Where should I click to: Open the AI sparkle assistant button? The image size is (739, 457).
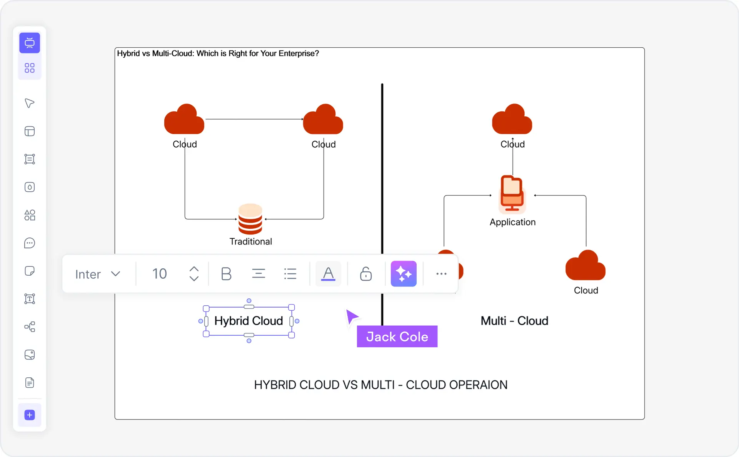[x=404, y=274]
